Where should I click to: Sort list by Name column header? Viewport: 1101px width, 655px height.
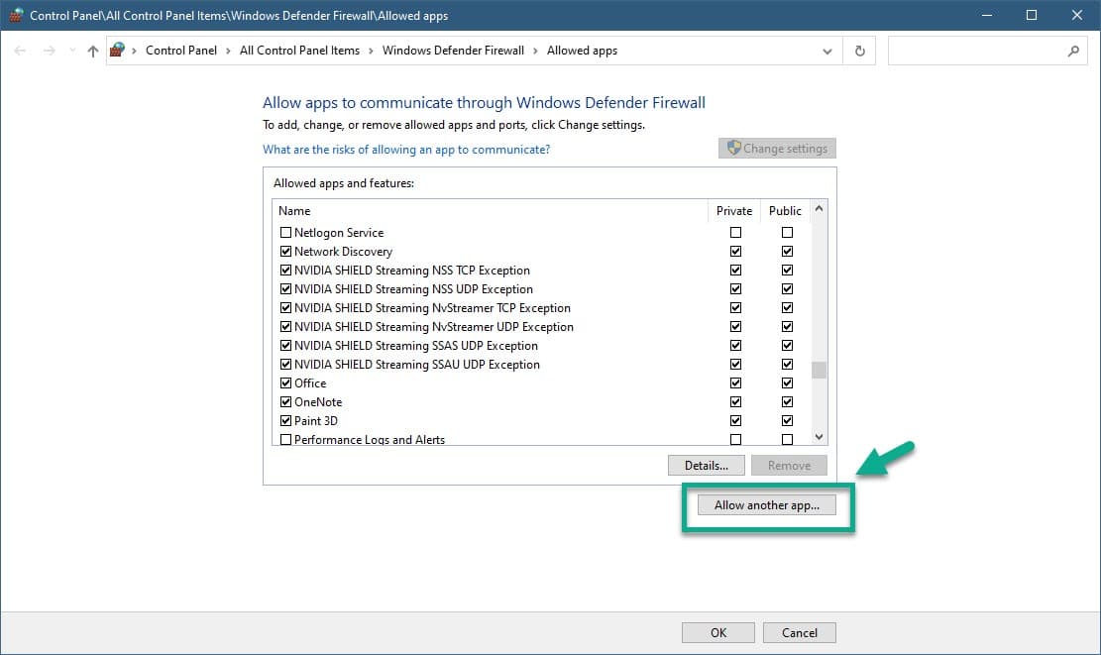point(491,211)
